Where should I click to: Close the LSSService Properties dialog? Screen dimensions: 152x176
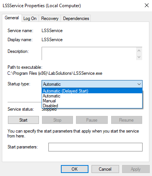point(147,5)
